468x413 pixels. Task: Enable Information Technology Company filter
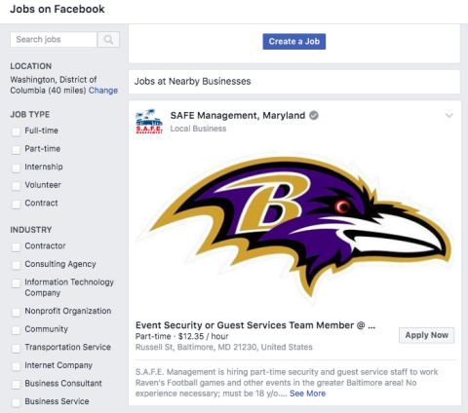tap(16, 282)
